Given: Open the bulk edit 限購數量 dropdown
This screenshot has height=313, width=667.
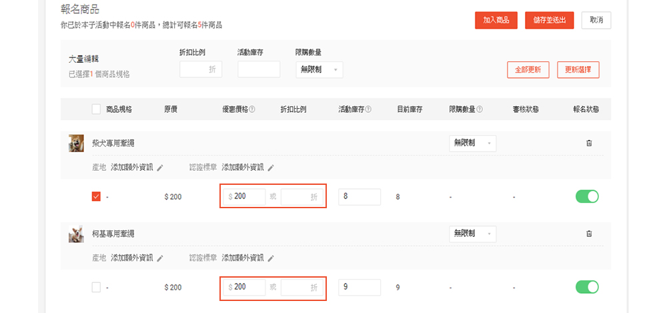Looking at the screenshot, I should pos(319,69).
